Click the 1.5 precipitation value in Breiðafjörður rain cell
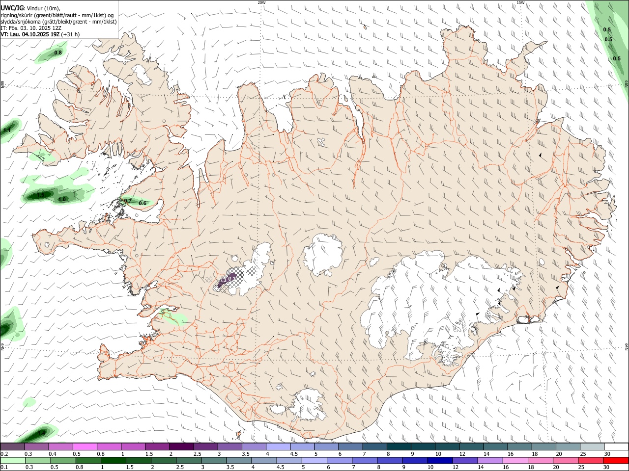Image resolution: width=629 pixels, height=471 pixels. 41,195
